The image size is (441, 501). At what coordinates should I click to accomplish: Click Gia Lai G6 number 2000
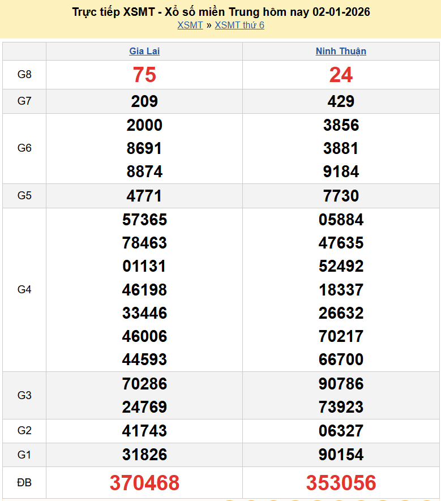[144, 125]
